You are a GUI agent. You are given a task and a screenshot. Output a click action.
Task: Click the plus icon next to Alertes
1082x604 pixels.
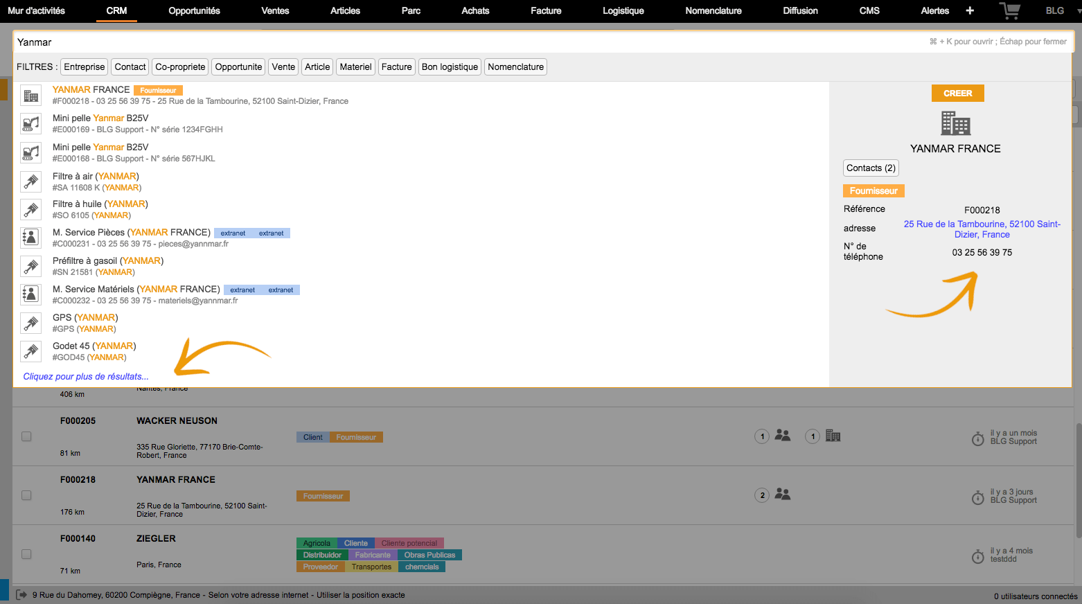pos(970,10)
